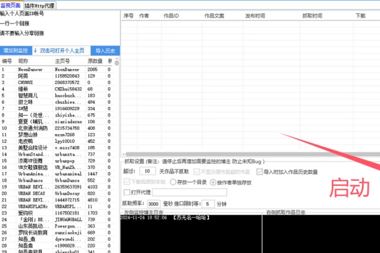
Task: Click the 接口限时等 minutes field showing 5
Action: [208, 204]
